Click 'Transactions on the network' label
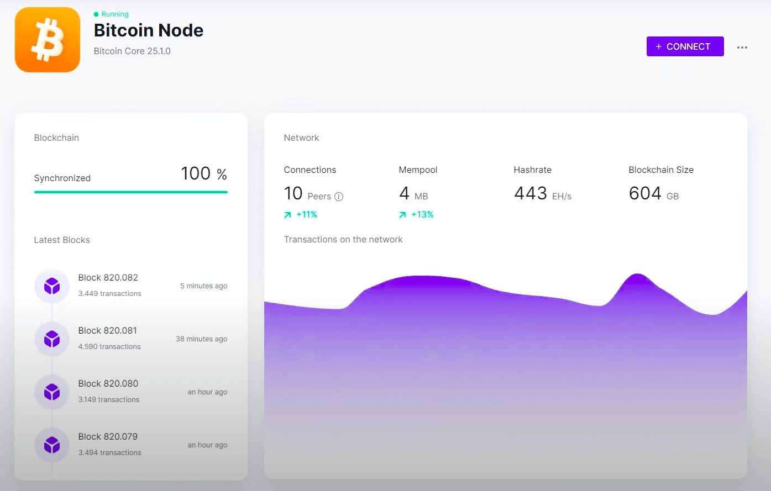Viewport: 771px width, 491px height. (x=343, y=240)
